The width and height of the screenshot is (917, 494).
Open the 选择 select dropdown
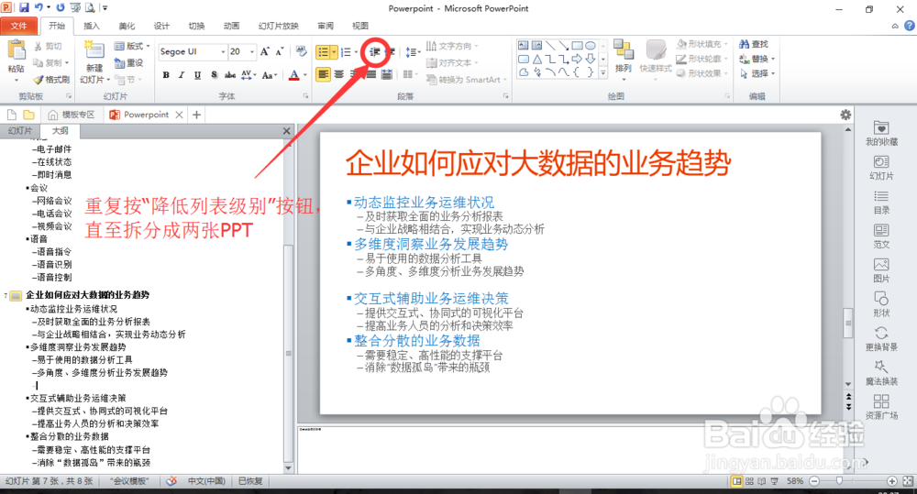(757, 73)
